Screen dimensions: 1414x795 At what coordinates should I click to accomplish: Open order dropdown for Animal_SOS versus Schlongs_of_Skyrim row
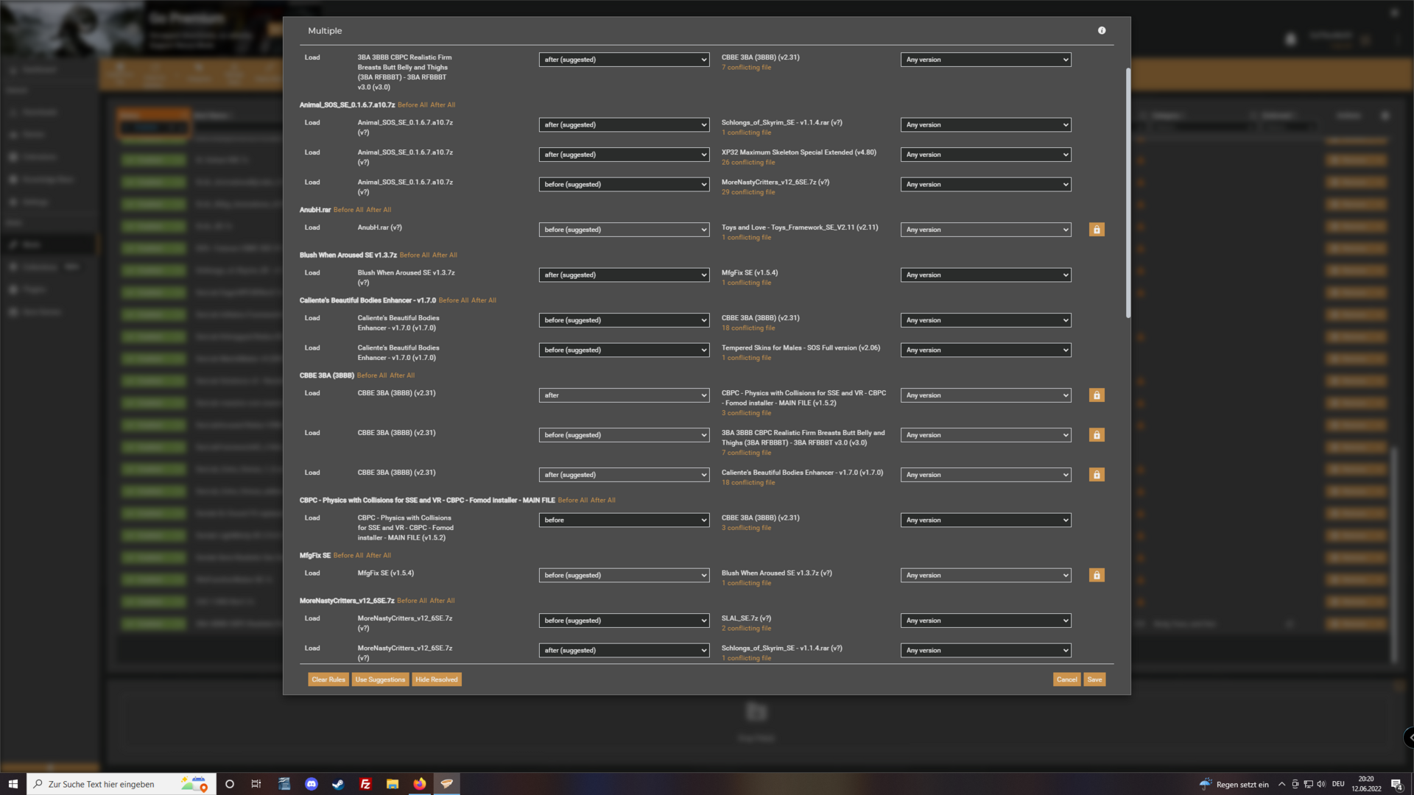(x=625, y=125)
